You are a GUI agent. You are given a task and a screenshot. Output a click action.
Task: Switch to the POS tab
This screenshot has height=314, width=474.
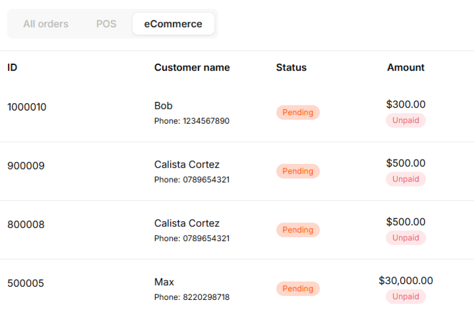tap(106, 24)
